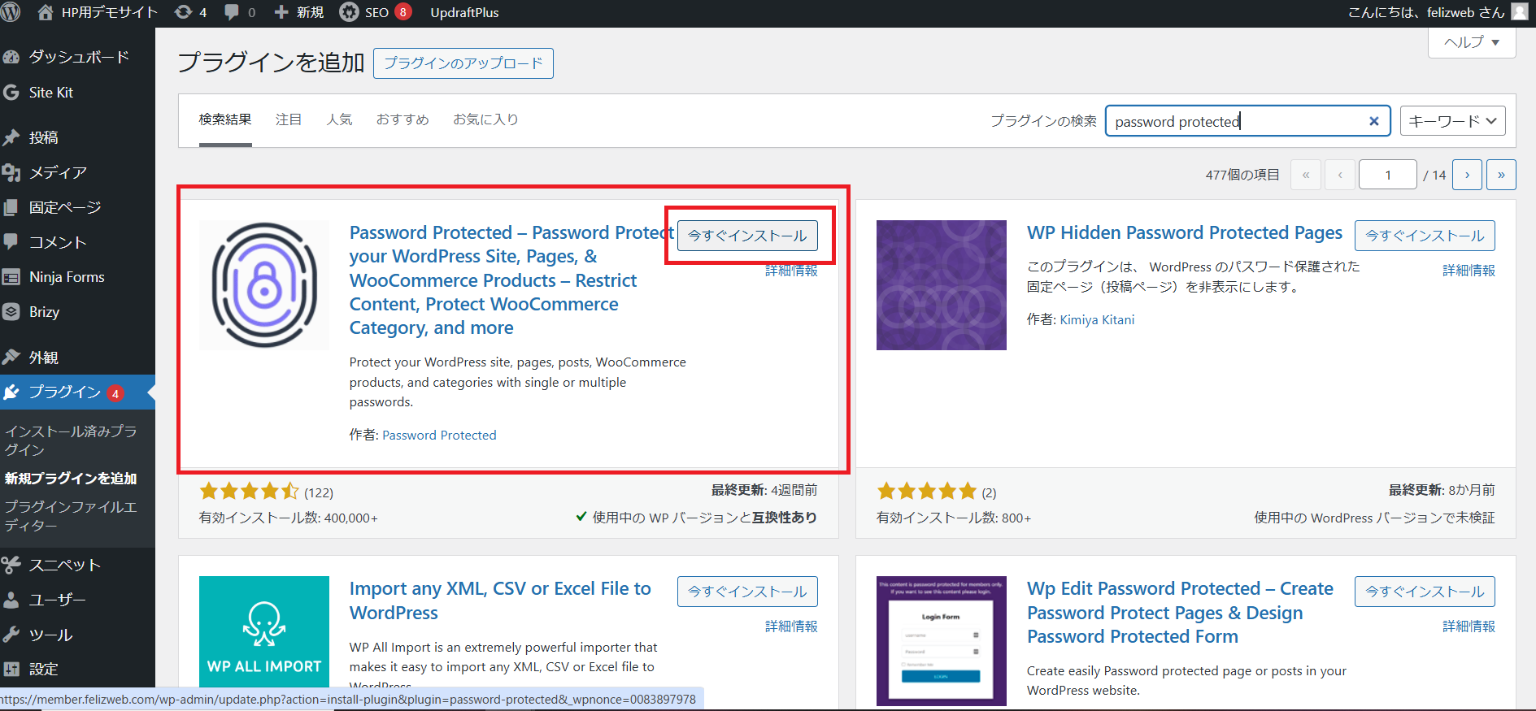1536x711 pixels.
Task: Clear the plugin search with X
Action: coord(1374,121)
